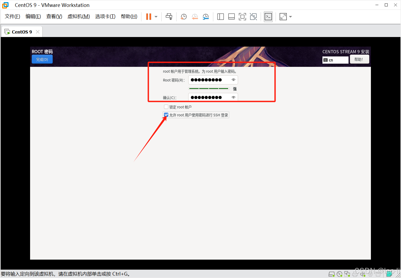Viewport: 401px width, 278px height.
Task: Click the 帮助! help button
Action: coord(359,59)
